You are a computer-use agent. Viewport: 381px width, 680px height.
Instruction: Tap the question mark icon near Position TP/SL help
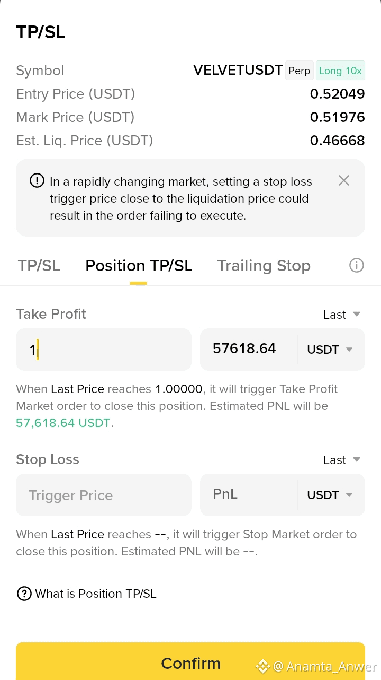24,594
